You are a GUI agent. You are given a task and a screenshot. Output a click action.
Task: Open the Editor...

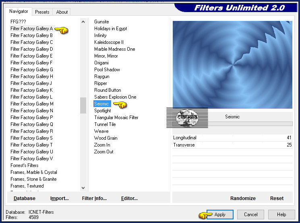(x=129, y=198)
